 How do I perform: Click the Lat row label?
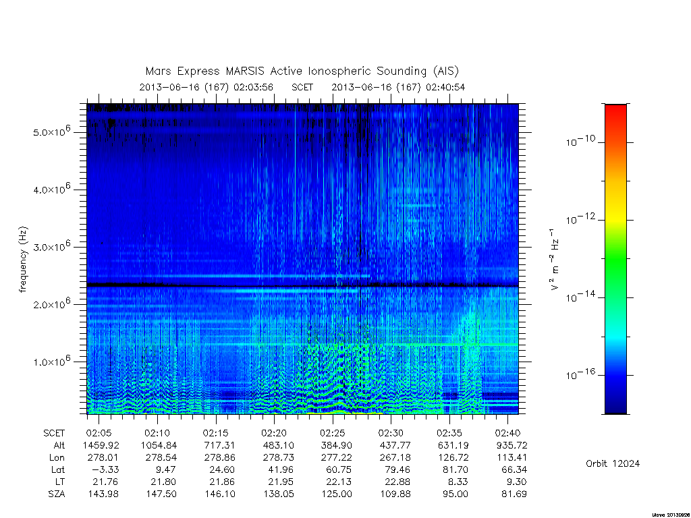pyautogui.click(x=58, y=469)
